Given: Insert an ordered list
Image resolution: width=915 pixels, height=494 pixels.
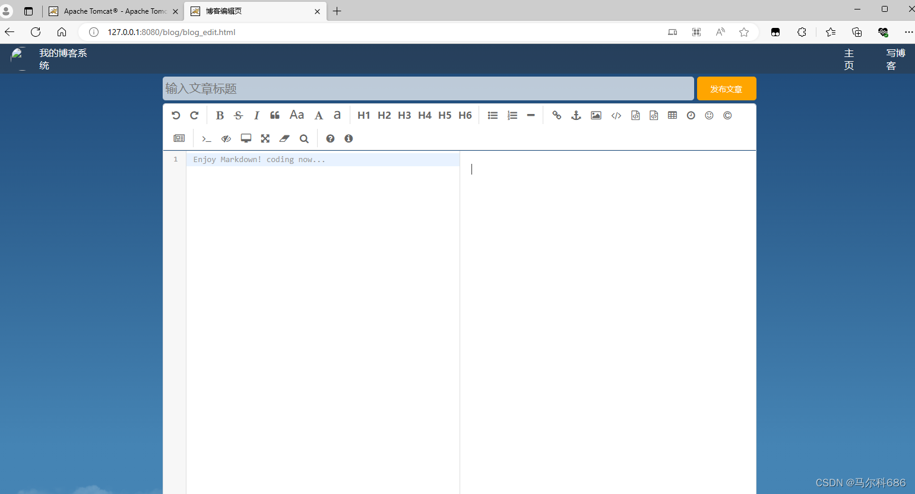Looking at the screenshot, I should (512, 115).
